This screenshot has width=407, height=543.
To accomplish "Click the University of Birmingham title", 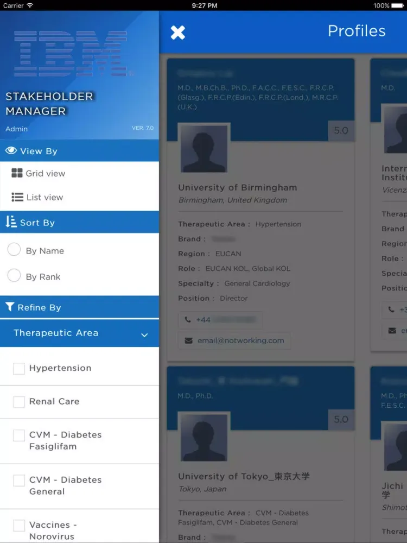I will [238, 187].
